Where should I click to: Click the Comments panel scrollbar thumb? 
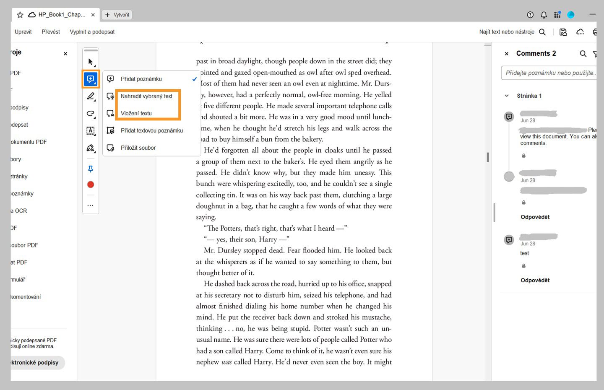[495, 213]
